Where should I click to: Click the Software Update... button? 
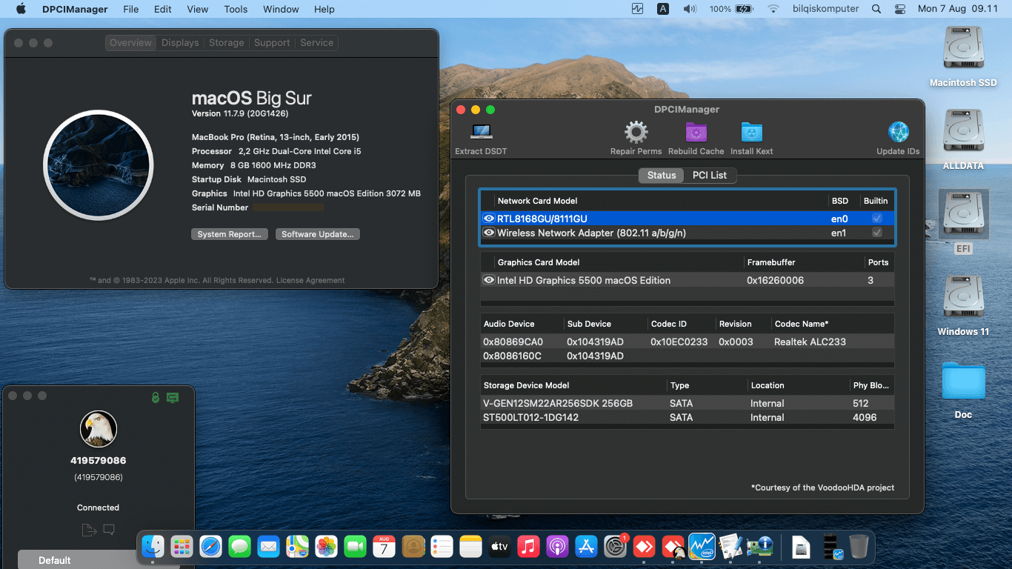click(x=318, y=234)
